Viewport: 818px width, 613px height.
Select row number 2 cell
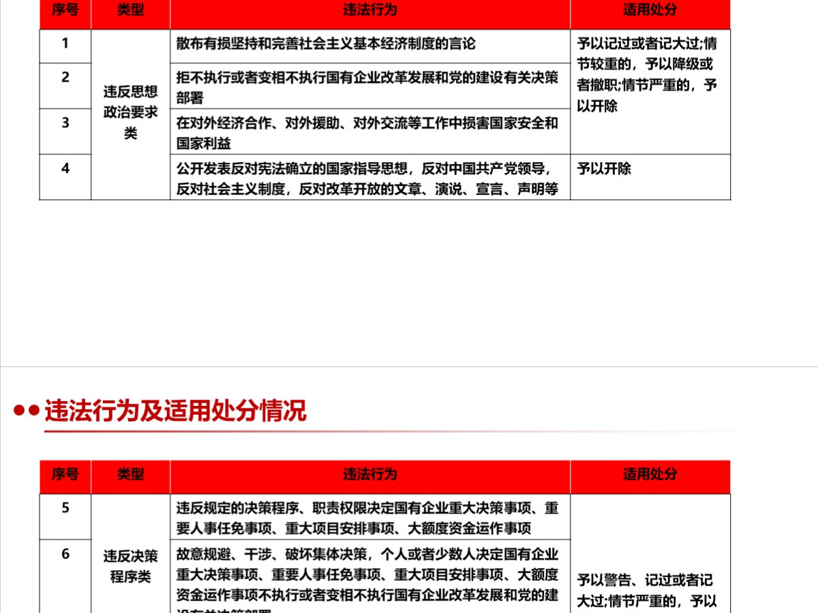(x=65, y=86)
